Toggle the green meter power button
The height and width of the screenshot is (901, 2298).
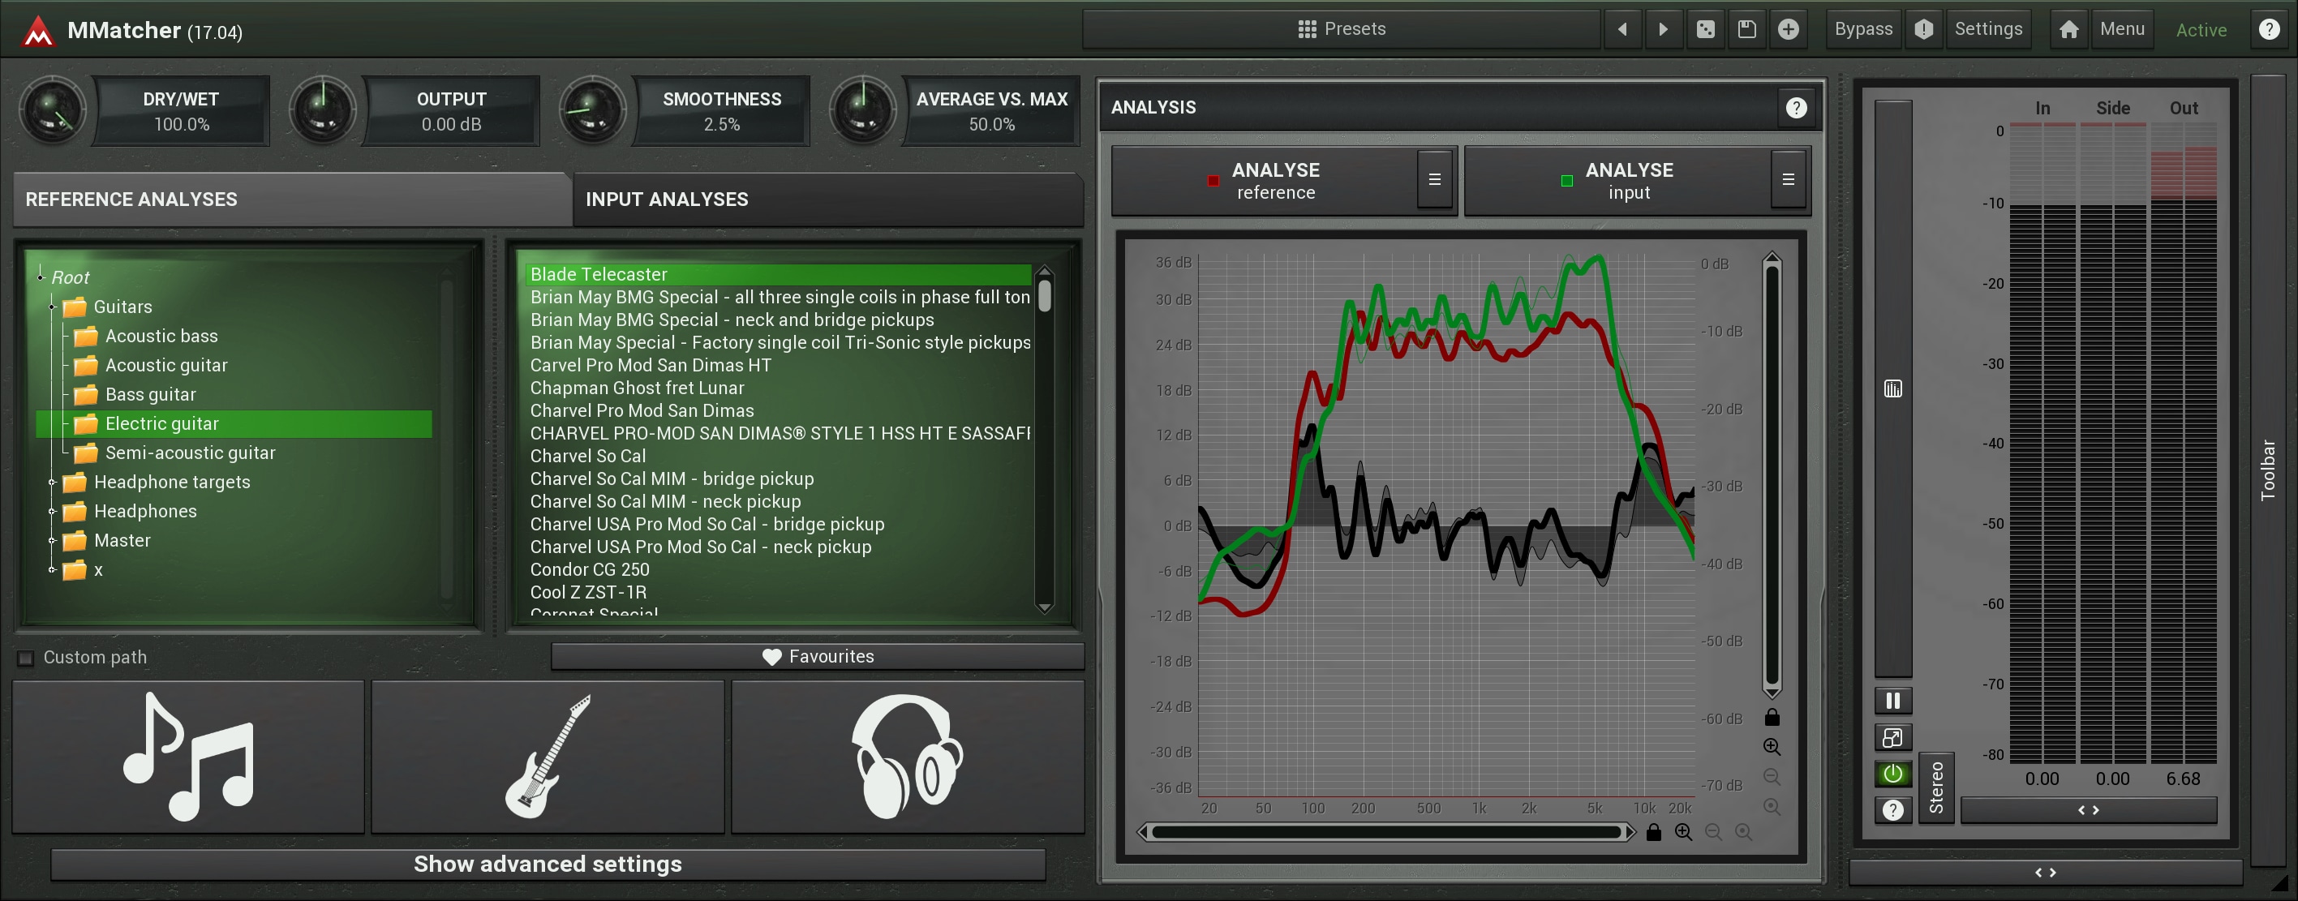1892,774
